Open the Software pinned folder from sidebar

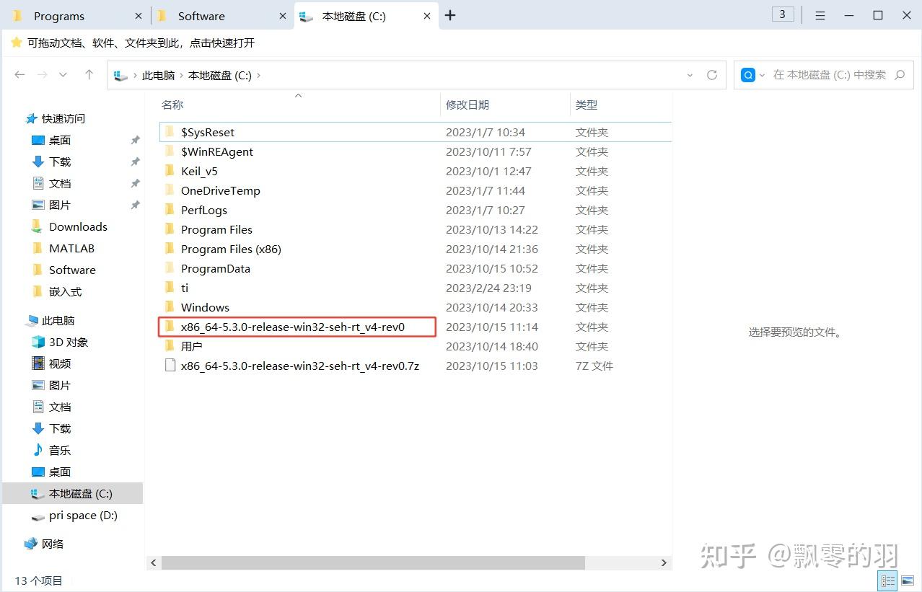pyautogui.click(x=72, y=270)
